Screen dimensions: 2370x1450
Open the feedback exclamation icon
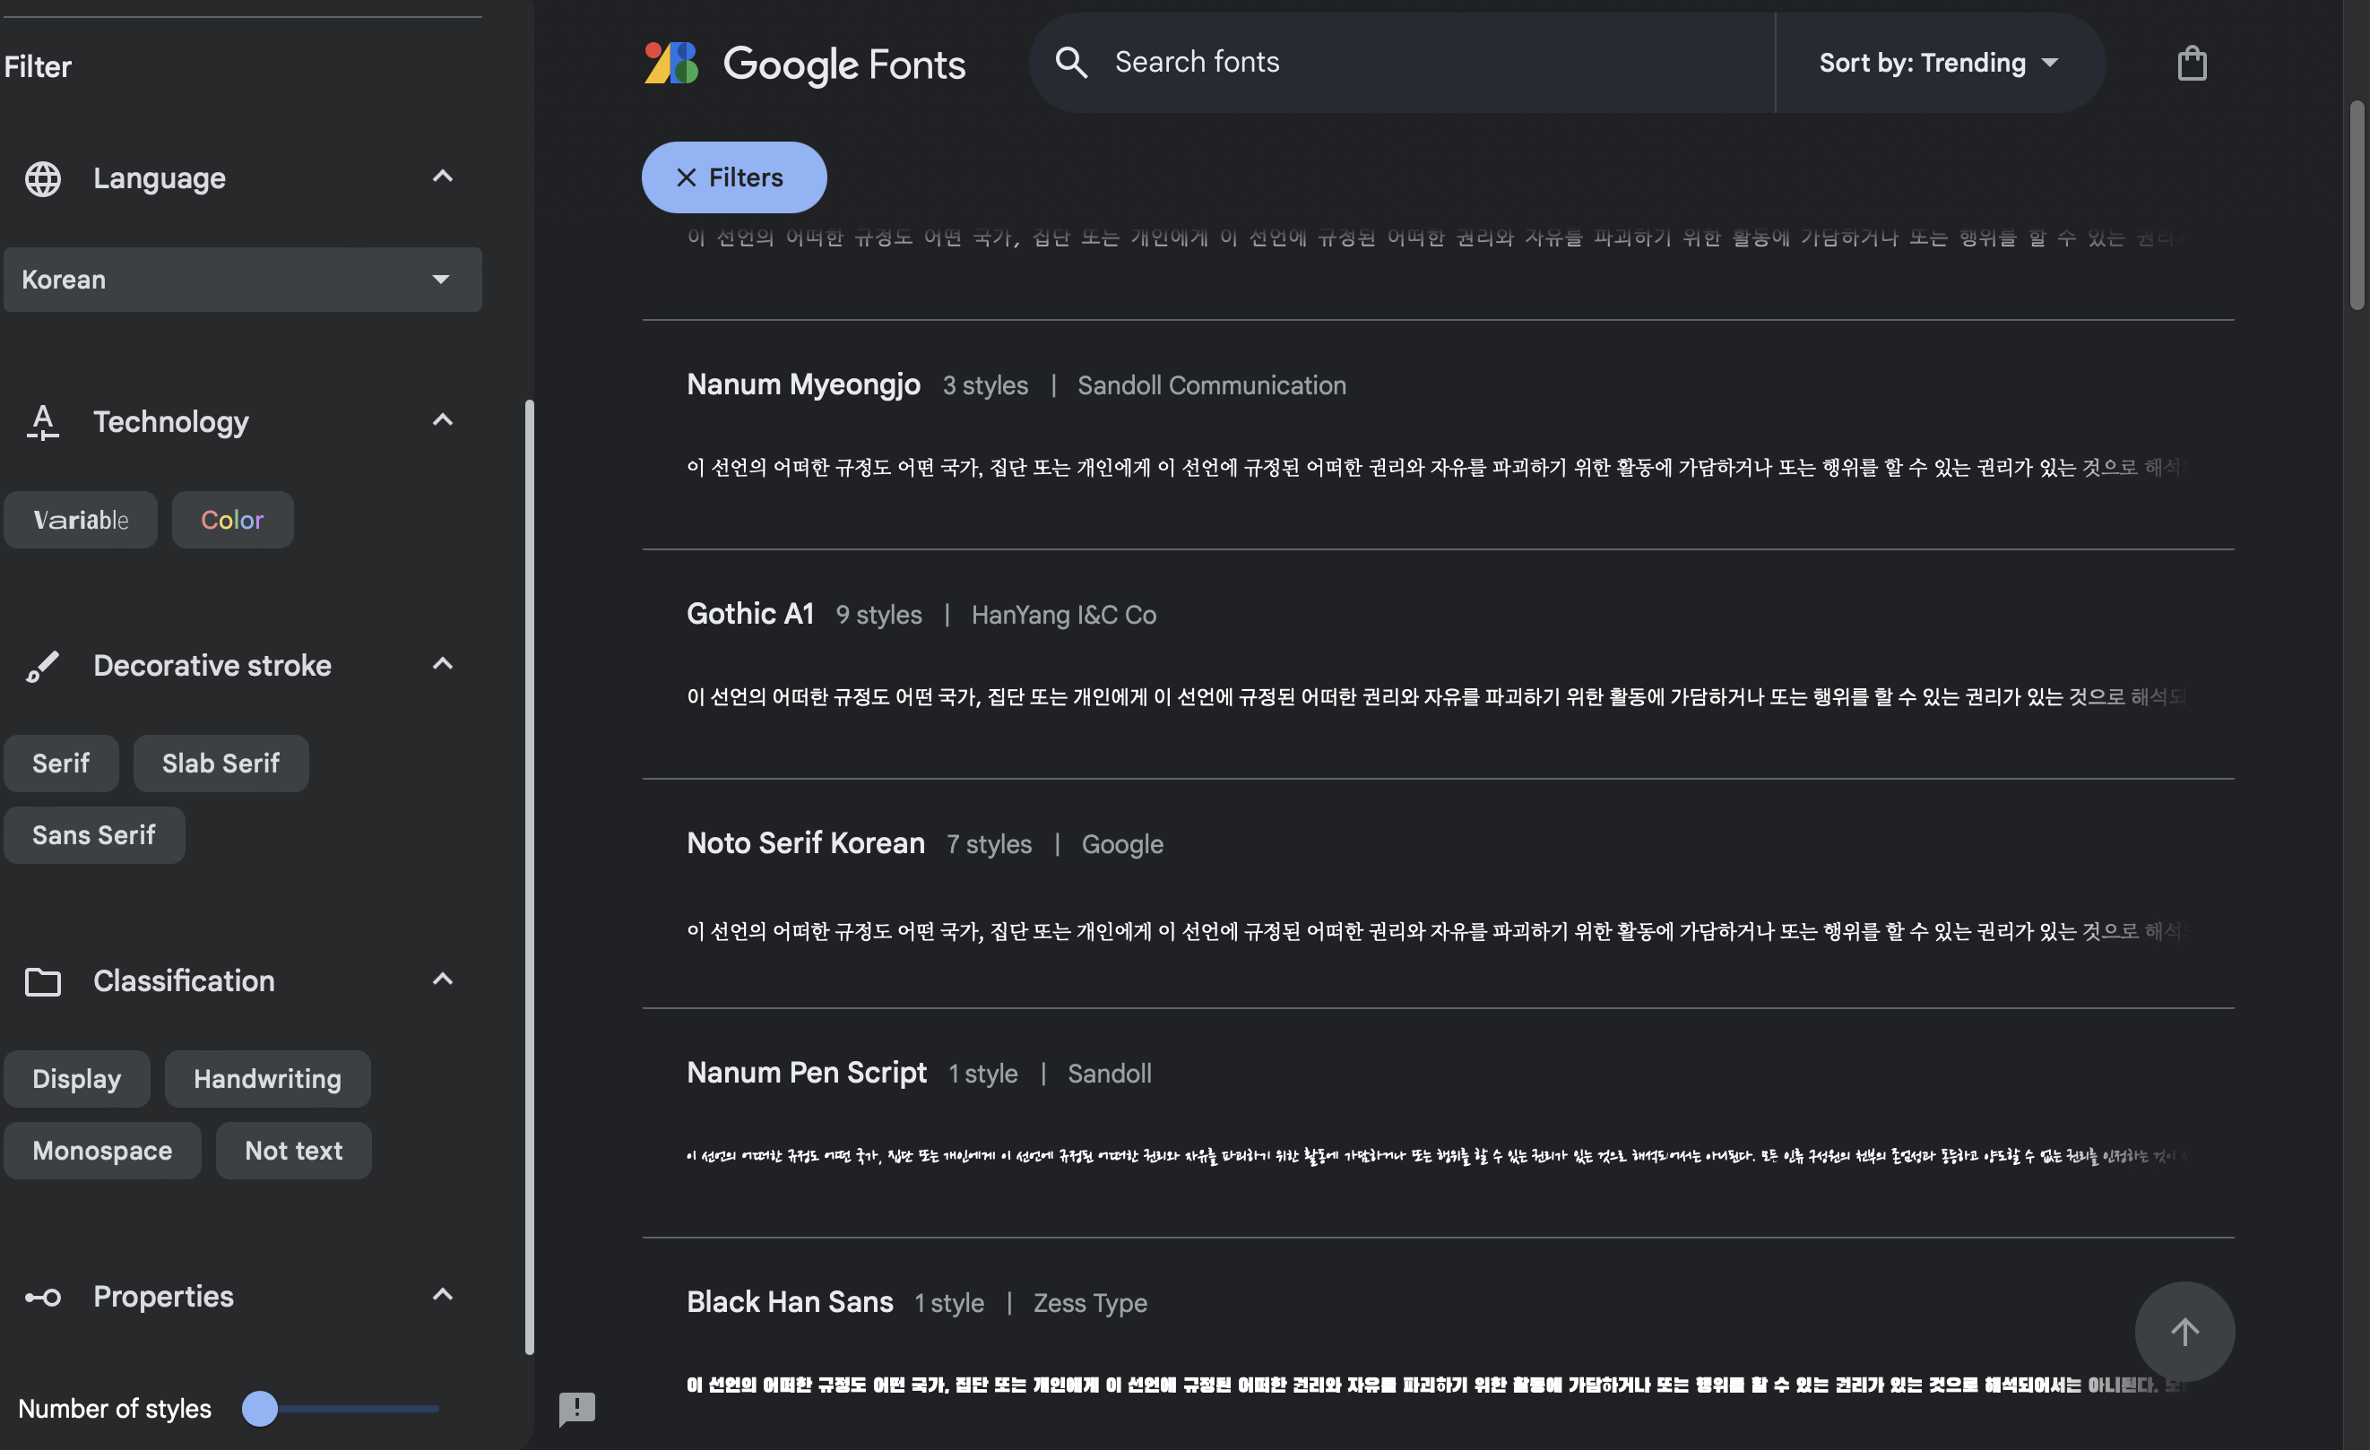pyautogui.click(x=577, y=1409)
